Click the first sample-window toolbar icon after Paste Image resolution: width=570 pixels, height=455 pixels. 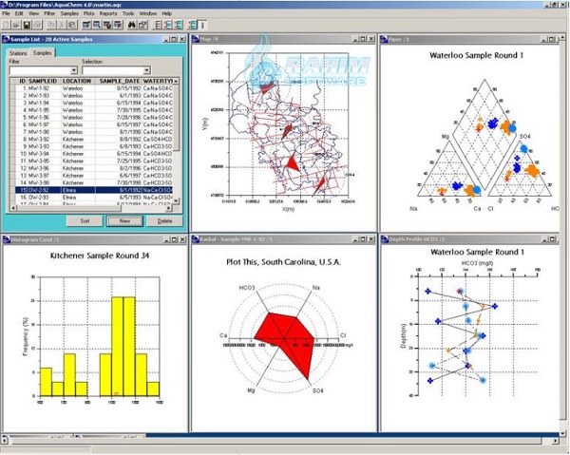pos(86,25)
